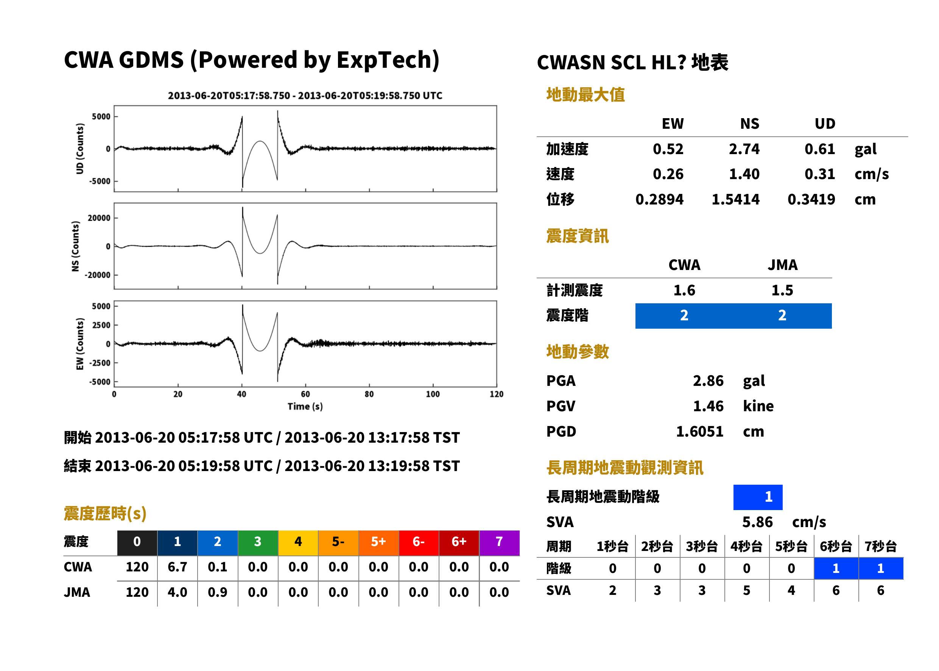Click the blue long-period level 1 box

click(758, 497)
